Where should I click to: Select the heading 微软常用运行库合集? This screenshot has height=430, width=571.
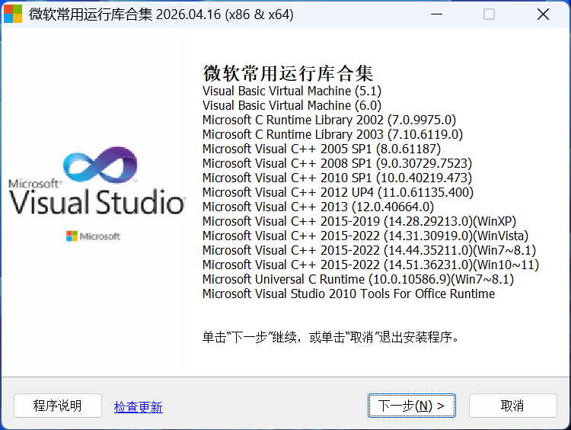288,73
